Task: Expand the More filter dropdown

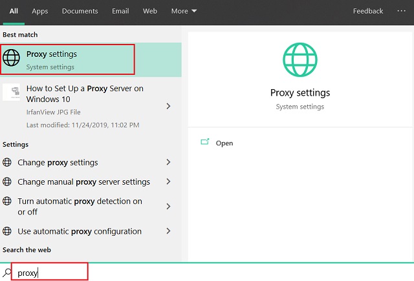Action: pyautogui.click(x=184, y=11)
